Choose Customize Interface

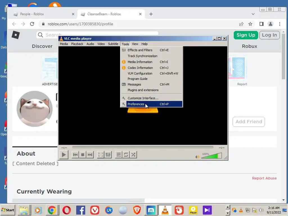pyautogui.click(x=152, y=98)
